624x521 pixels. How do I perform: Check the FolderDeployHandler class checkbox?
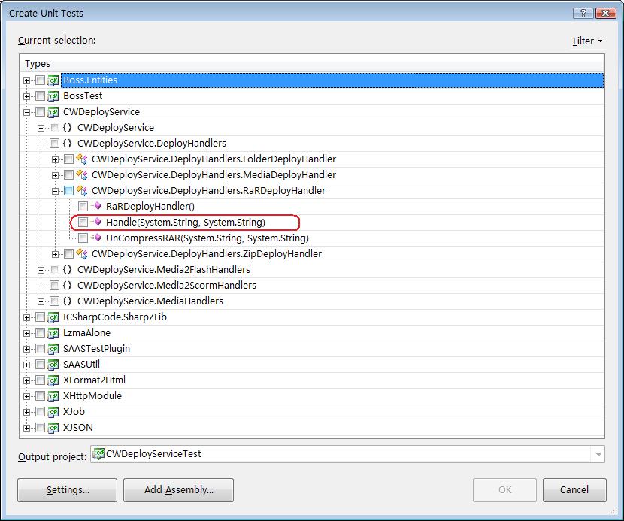[68, 159]
